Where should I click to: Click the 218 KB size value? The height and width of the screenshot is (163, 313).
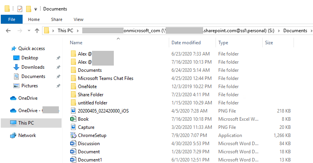pos(284,111)
